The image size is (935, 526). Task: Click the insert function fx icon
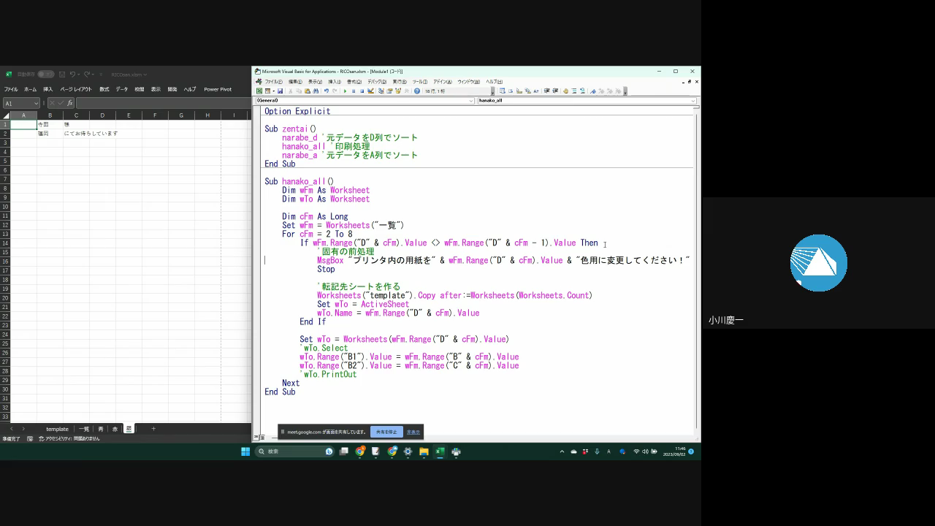click(70, 104)
